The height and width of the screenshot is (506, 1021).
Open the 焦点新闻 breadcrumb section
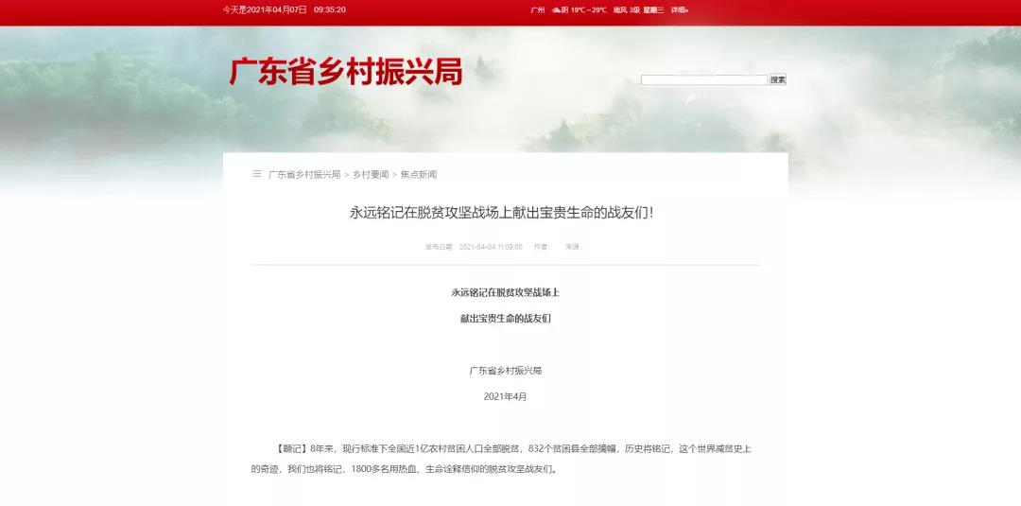419,175
